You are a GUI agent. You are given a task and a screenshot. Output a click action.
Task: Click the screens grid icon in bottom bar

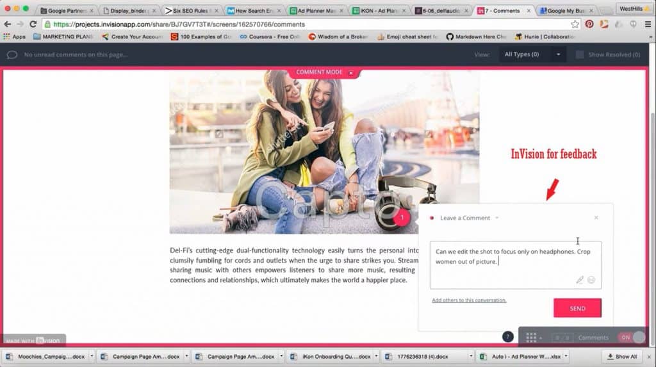point(530,337)
